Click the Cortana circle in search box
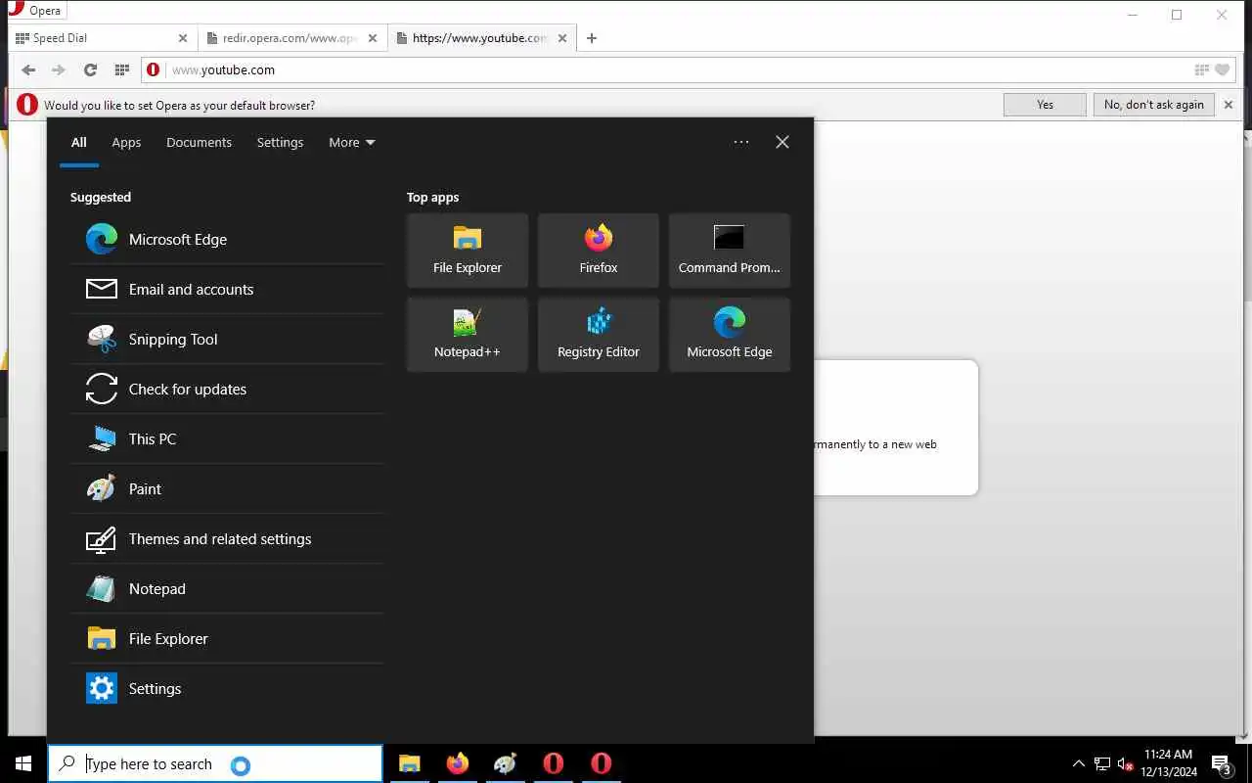 pyautogui.click(x=241, y=765)
